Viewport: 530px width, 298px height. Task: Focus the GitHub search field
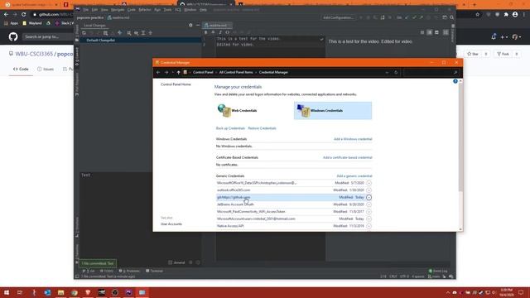coord(47,36)
